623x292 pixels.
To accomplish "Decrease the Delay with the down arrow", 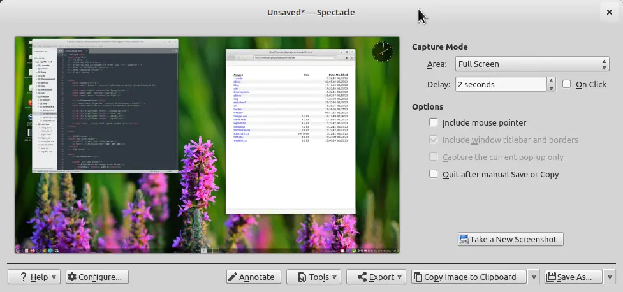I will pyautogui.click(x=550, y=88).
